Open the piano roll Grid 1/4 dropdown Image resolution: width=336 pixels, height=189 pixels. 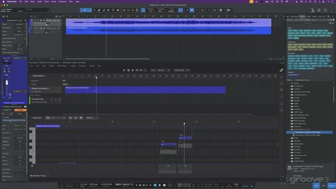(x=92, y=118)
